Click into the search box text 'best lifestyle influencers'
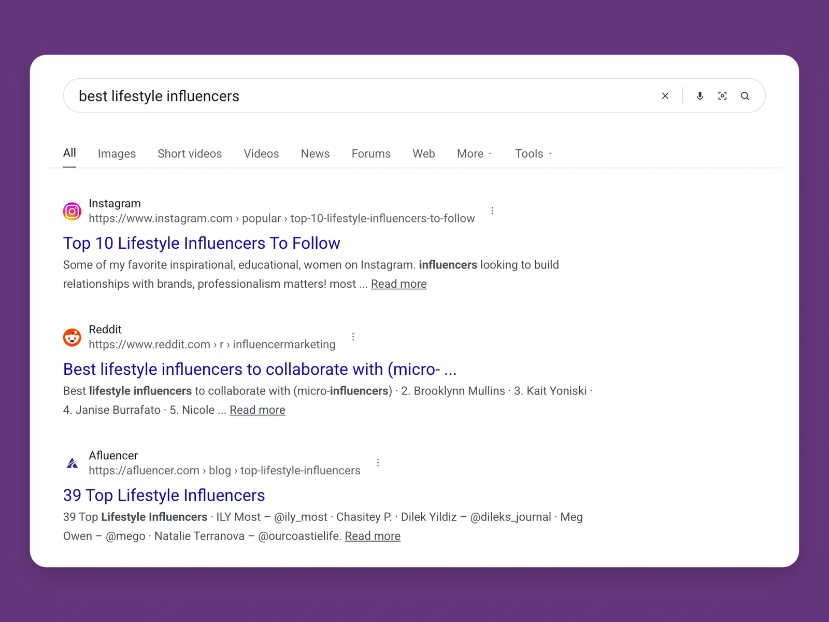Screen dimensions: 829x622 [x=159, y=96]
